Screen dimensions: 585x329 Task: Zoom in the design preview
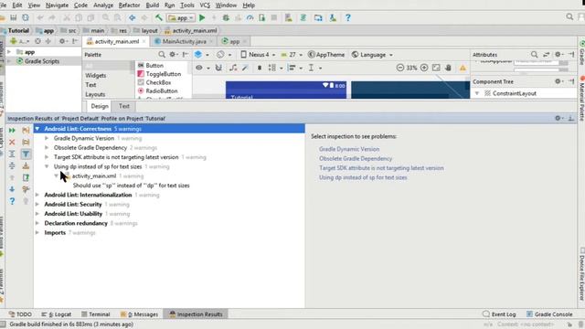pyautogui.click(x=424, y=68)
